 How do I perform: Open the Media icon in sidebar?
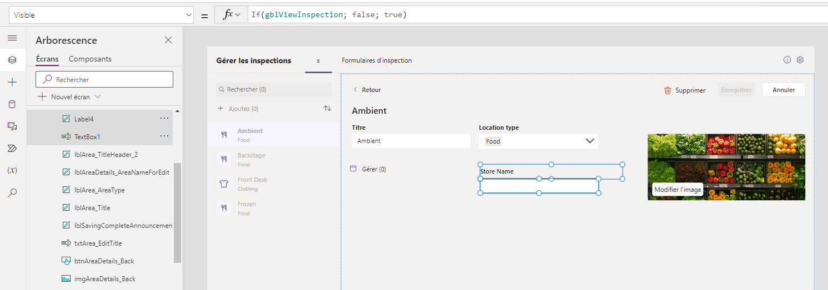[x=12, y=126]
